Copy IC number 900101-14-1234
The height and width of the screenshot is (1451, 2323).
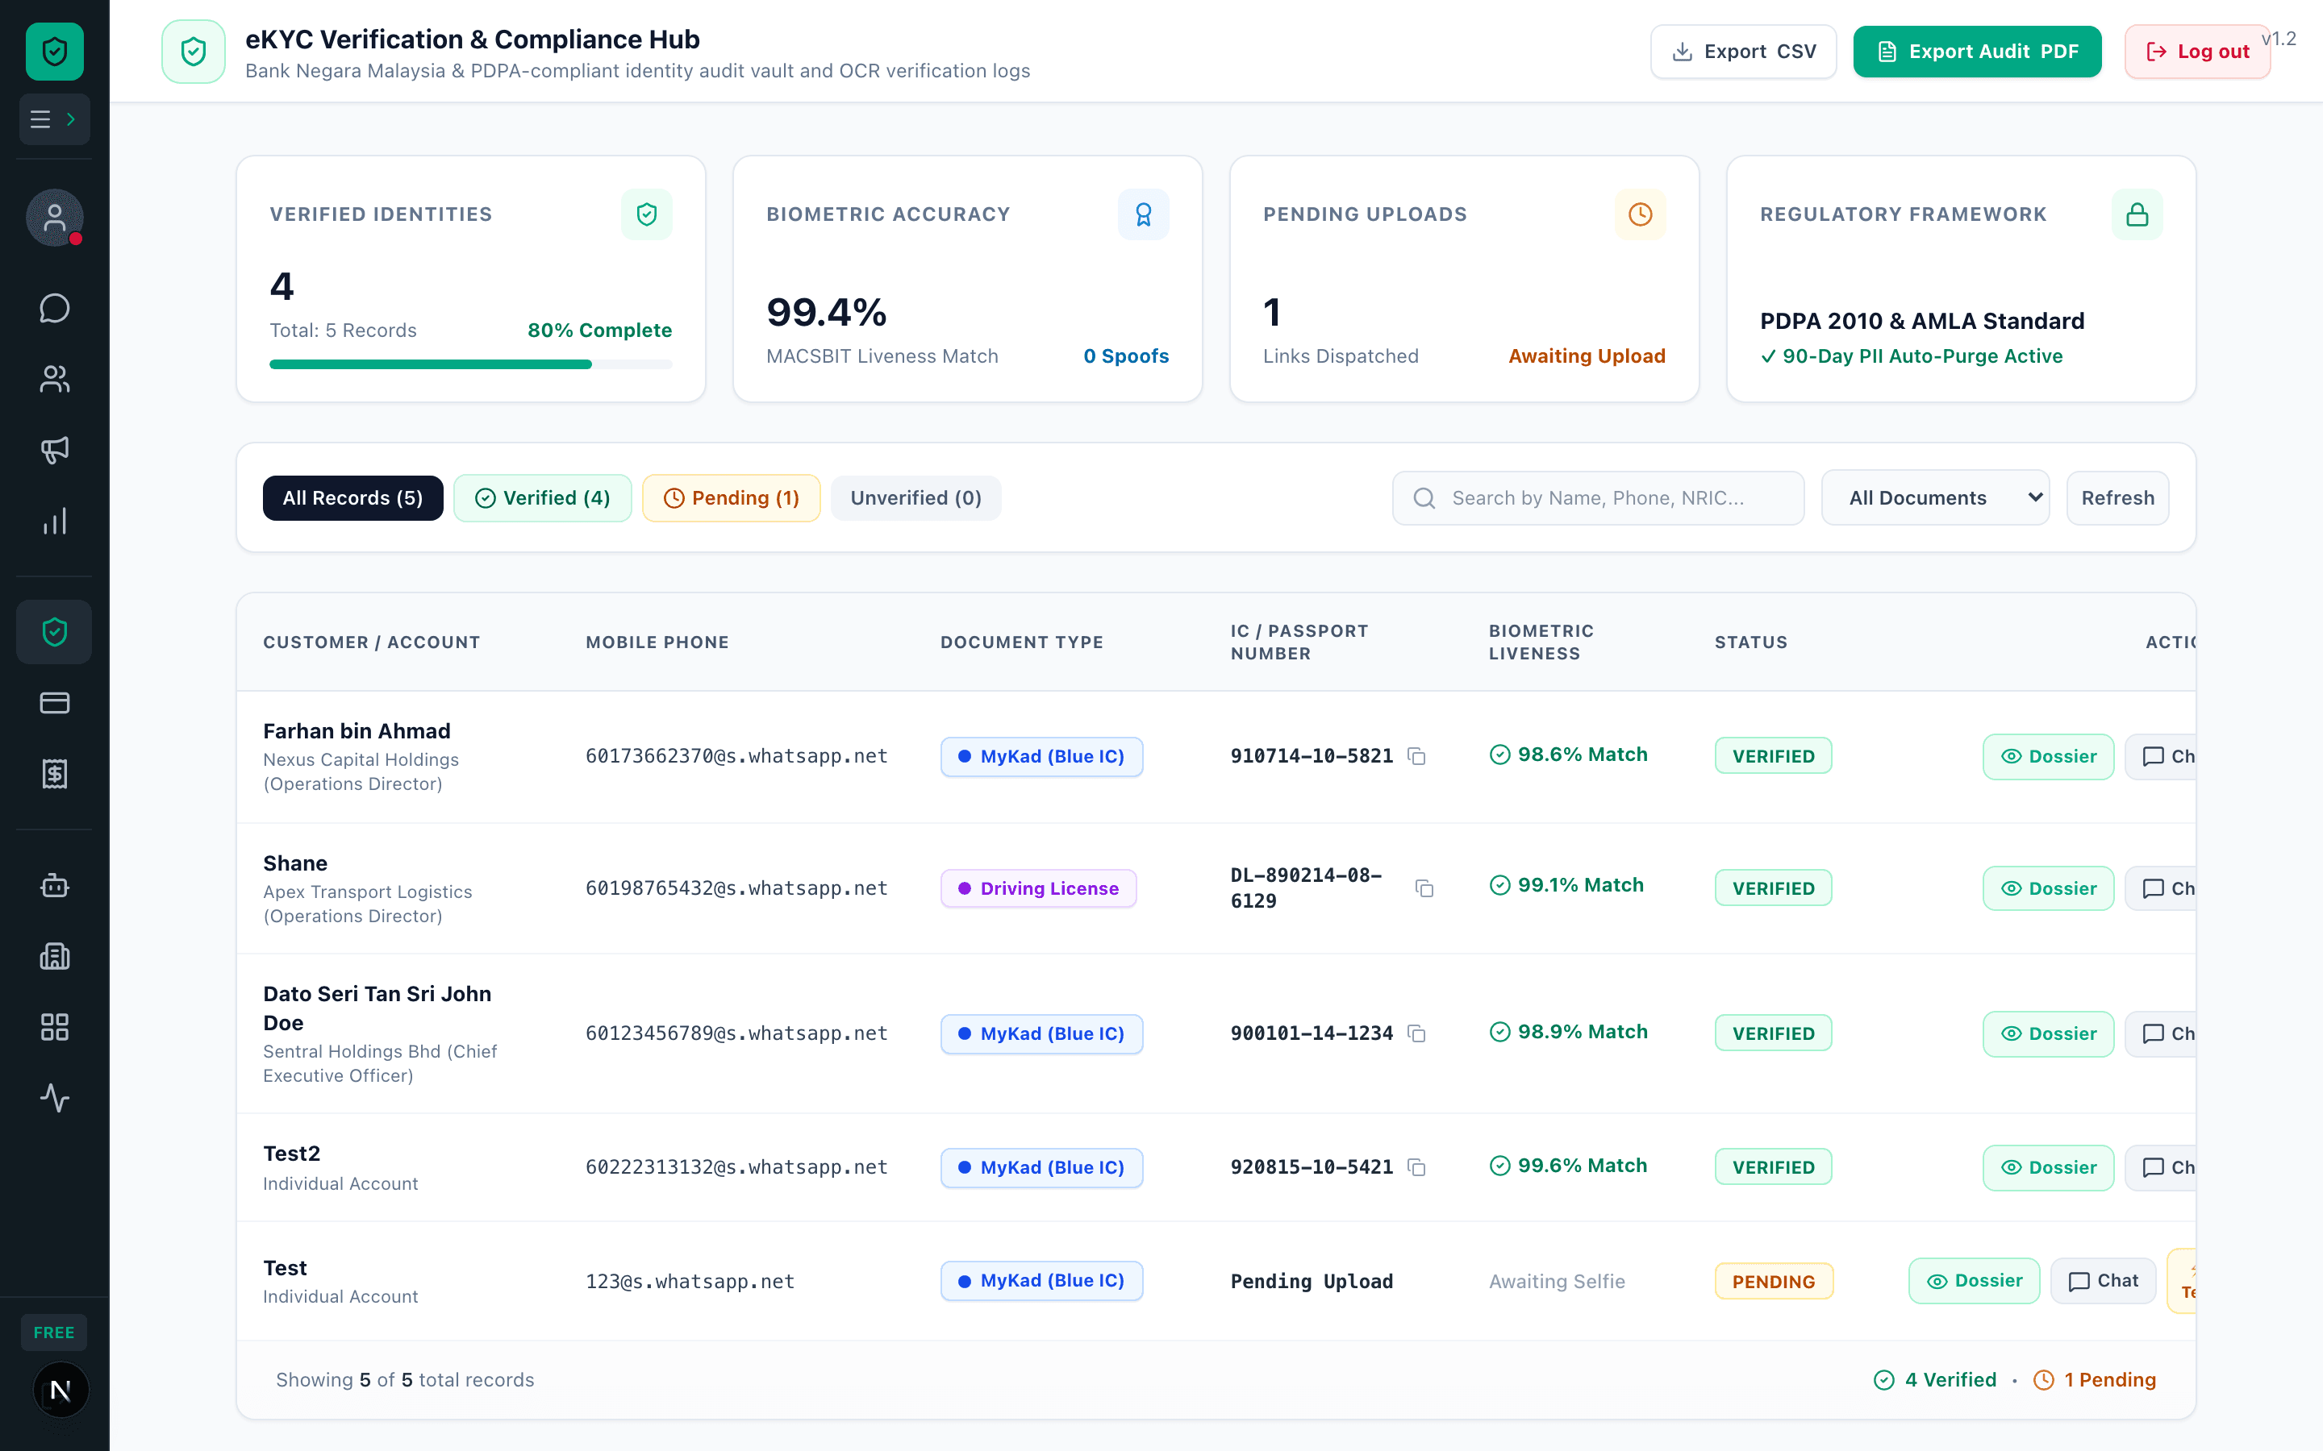coord(1417,1033)
